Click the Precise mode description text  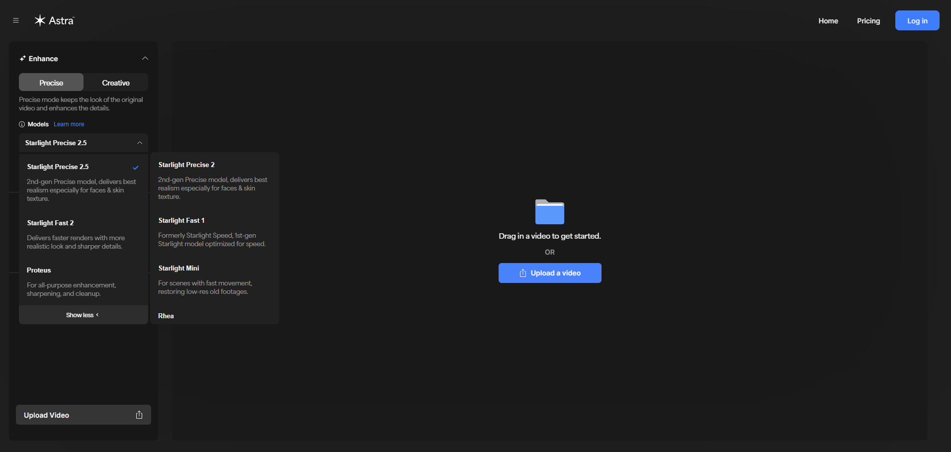click(x=81, y=104)
